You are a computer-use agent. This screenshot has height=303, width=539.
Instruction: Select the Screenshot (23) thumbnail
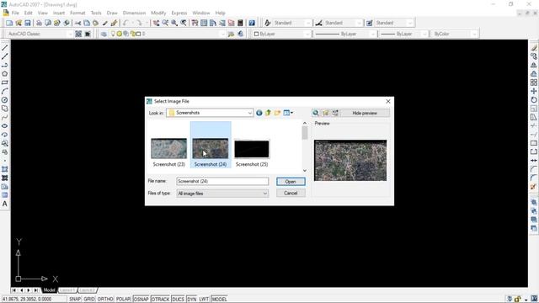point(168,148)
